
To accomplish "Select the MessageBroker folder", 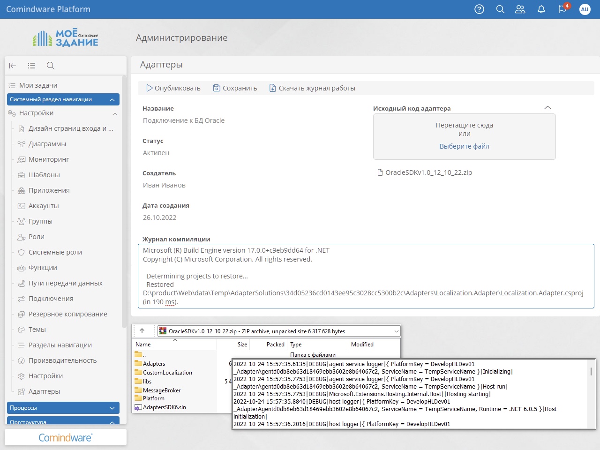I will (x=162, y=390).
